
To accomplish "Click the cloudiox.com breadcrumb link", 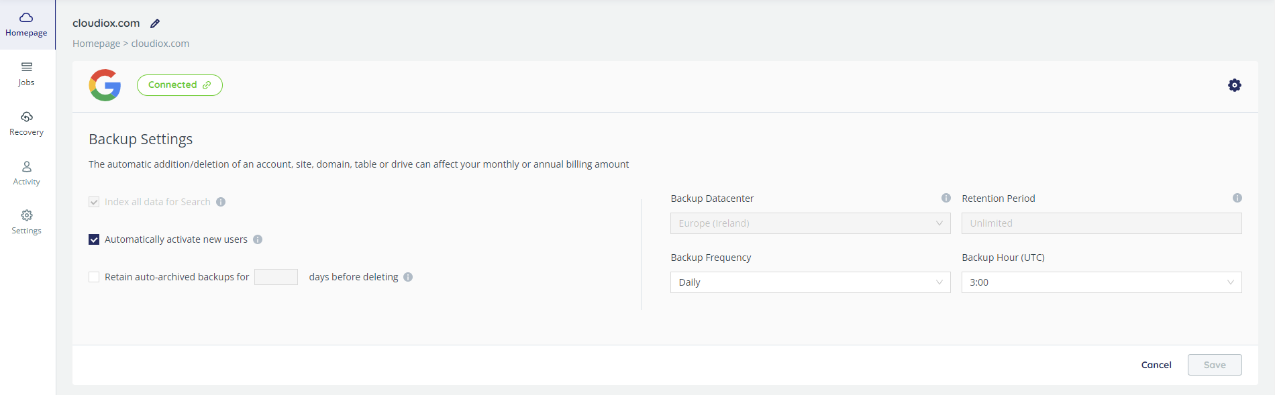I will click(x=160, y=44).
